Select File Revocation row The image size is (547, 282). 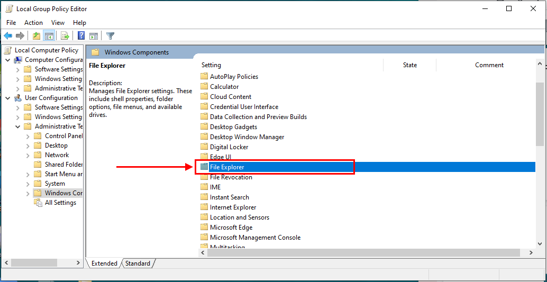(231, 177)
